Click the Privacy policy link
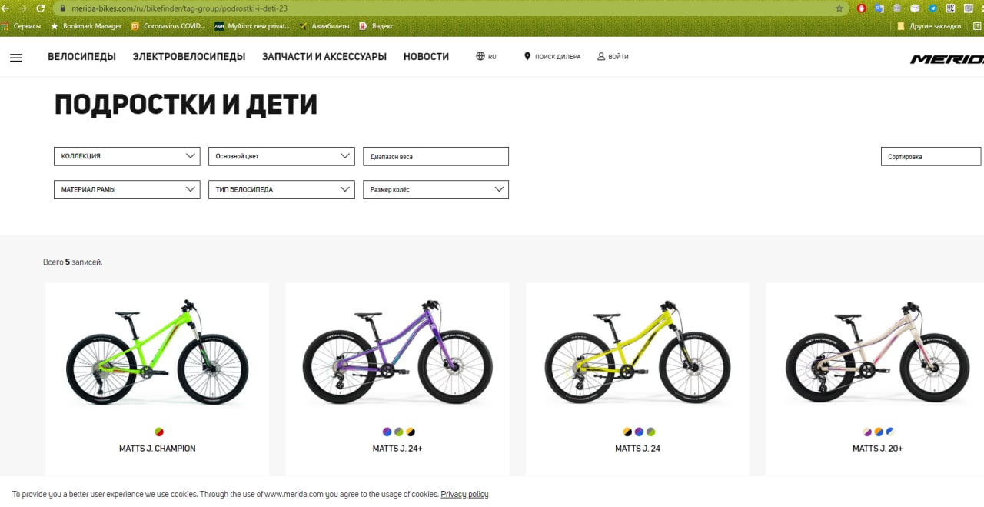The width and height of the screenshot is (984, 507). pos(464,494)
